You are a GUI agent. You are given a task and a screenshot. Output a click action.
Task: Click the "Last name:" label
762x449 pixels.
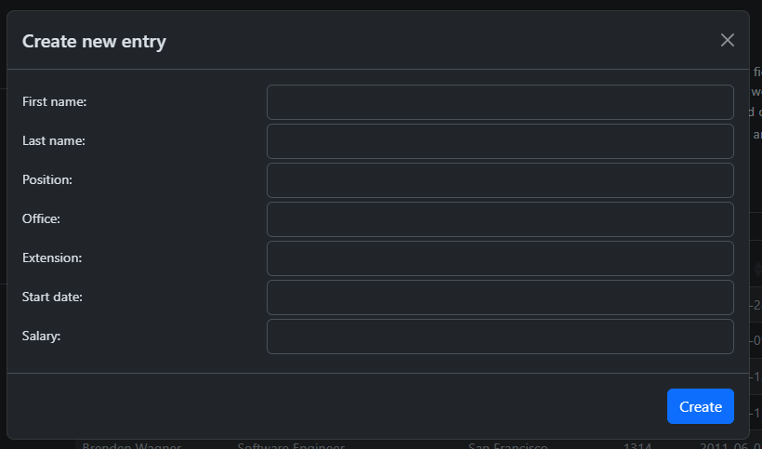(54, 140)
